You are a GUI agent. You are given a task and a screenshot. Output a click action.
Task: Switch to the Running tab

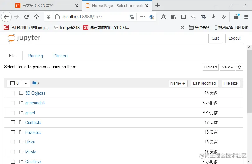[35, 56]
